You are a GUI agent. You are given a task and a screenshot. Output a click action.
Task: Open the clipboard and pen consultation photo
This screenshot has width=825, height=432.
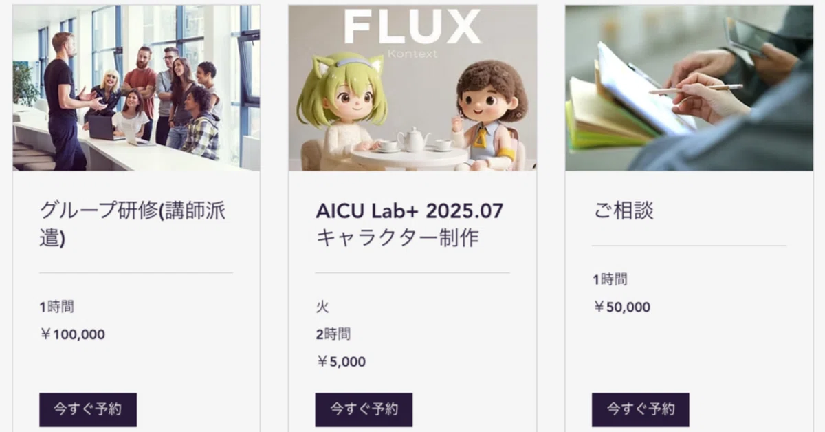(689, 87)
